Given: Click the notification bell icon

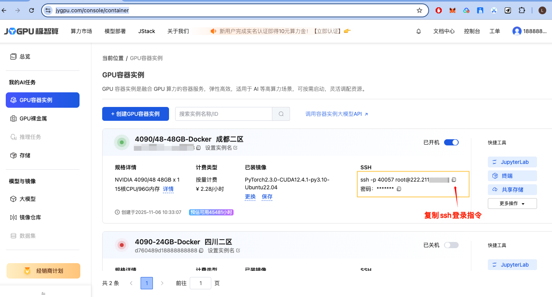Looking at the screenshot, I should tap(419, 31).
